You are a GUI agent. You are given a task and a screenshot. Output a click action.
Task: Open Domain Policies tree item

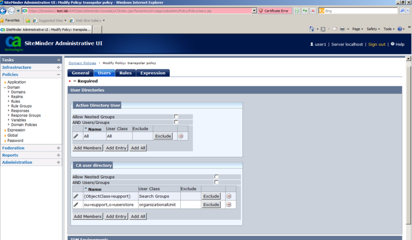24,124
